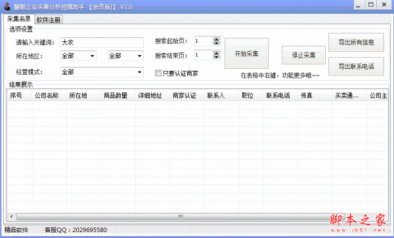Click the 搜索结束页 number field
This screenshot has height=238, width=394.
(204, 55)
